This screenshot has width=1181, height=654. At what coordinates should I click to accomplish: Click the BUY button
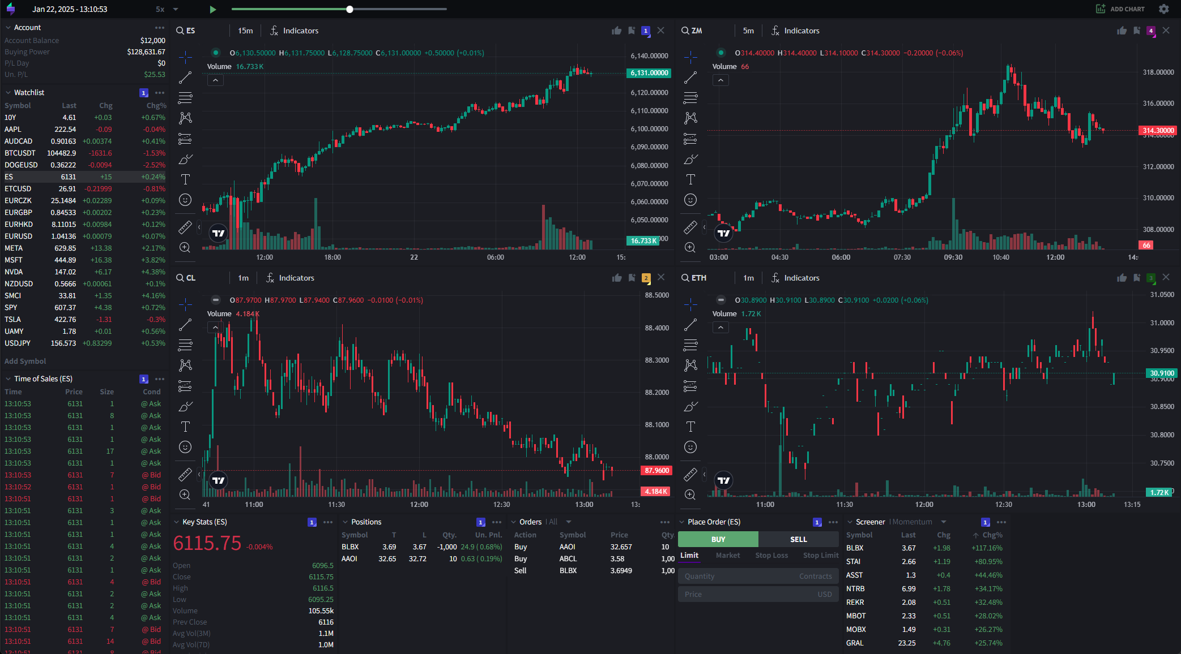click(718, 539)
